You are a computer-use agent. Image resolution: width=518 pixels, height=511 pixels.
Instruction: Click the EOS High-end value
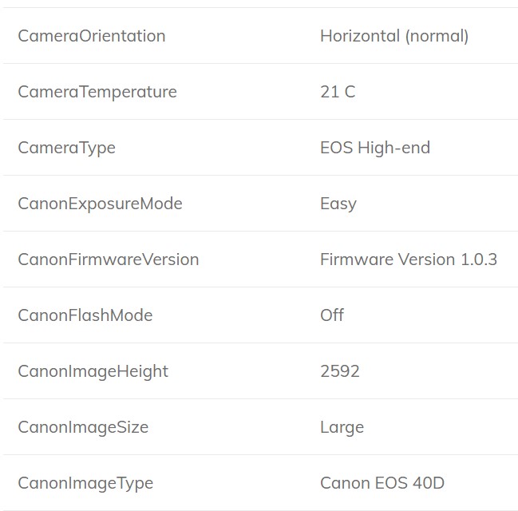[x=375, y=148]
